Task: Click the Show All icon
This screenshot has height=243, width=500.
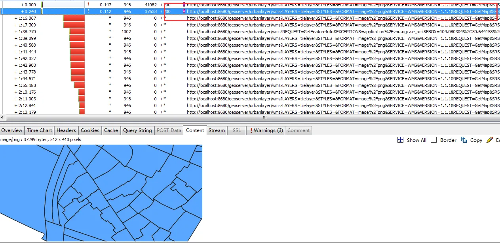Action: (400, 140)
